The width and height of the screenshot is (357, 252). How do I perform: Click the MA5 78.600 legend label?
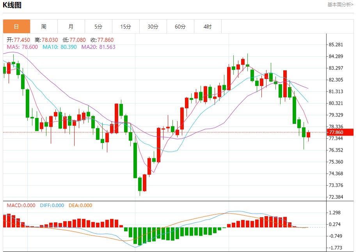pos(22,47)
